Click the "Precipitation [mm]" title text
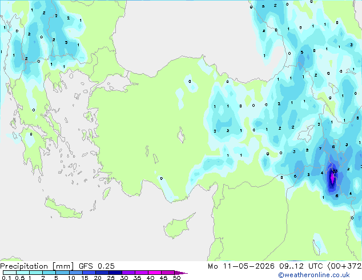The height and width of the screenshot is (280, 362). tap(37, 266)
